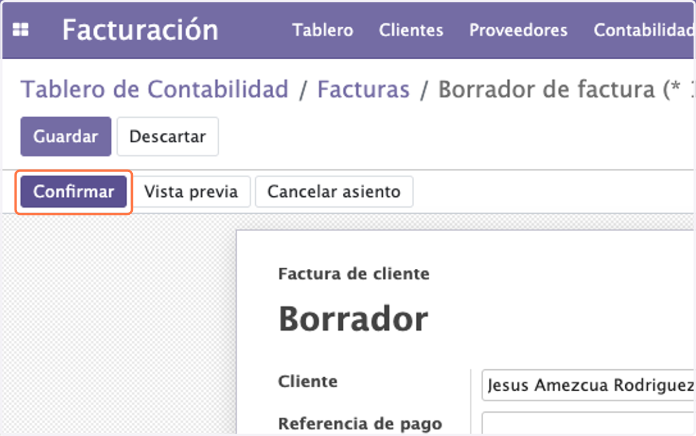Screen dimensions: 696x436
Task: Open the Proveedores menu
Action: click(519, 30)
